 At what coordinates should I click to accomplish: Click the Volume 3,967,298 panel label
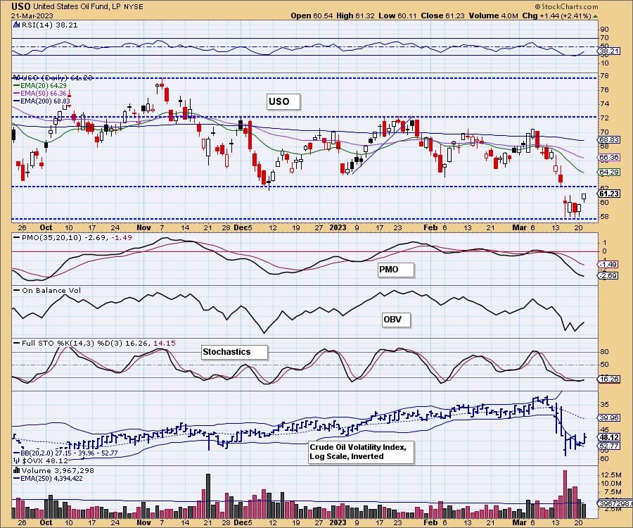pos(58,470)
